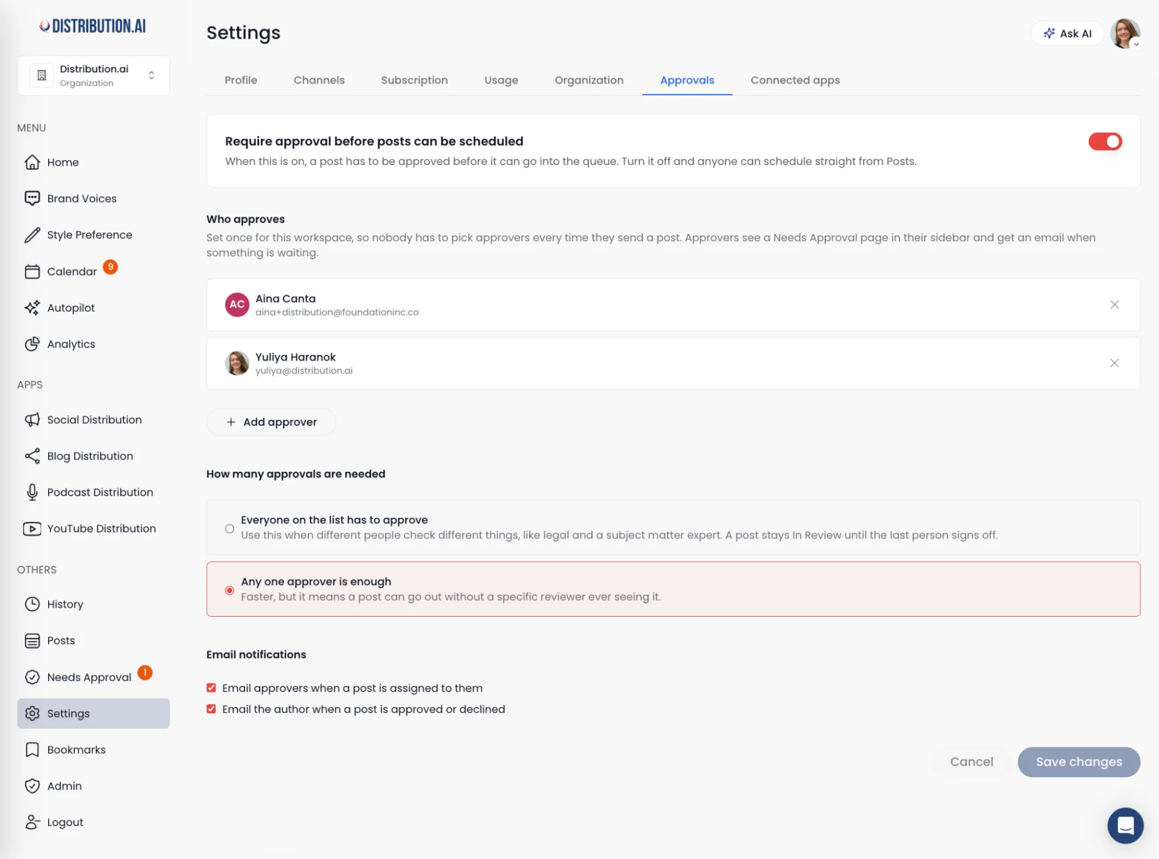Expand the Distribution.ai organization switcher
The image size is (1159, 859).
click(93, 75)
